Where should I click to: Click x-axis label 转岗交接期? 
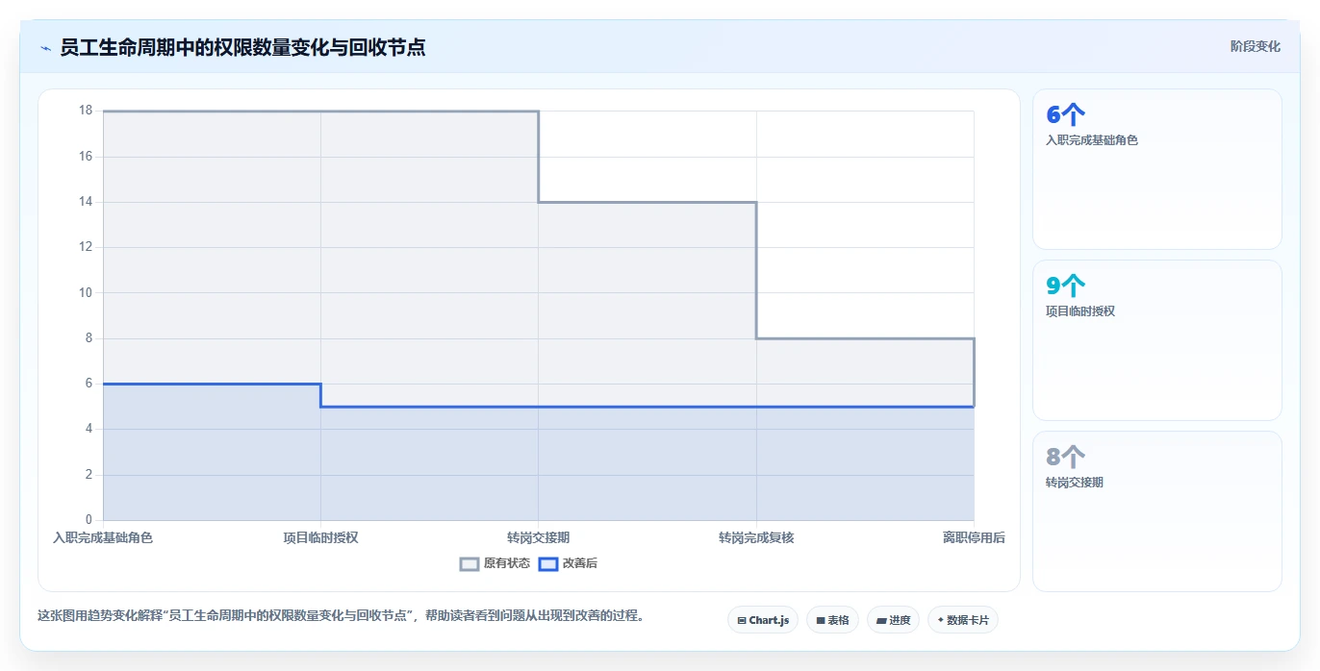539,537
